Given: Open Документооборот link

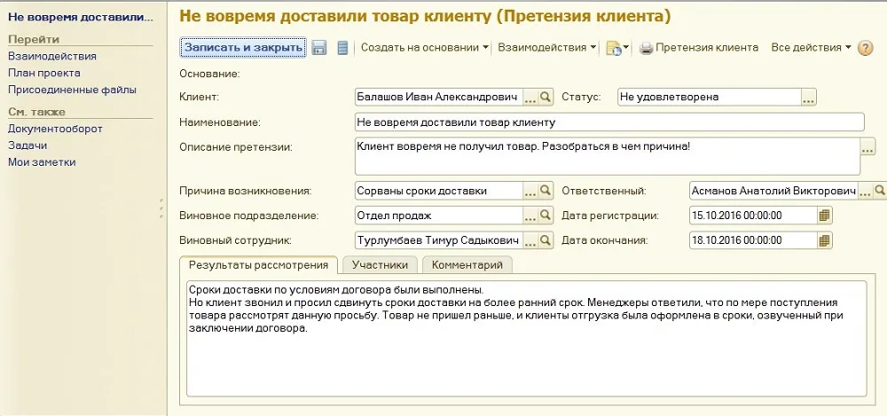Looking at the screenshot, I should (x=55, y=129).
